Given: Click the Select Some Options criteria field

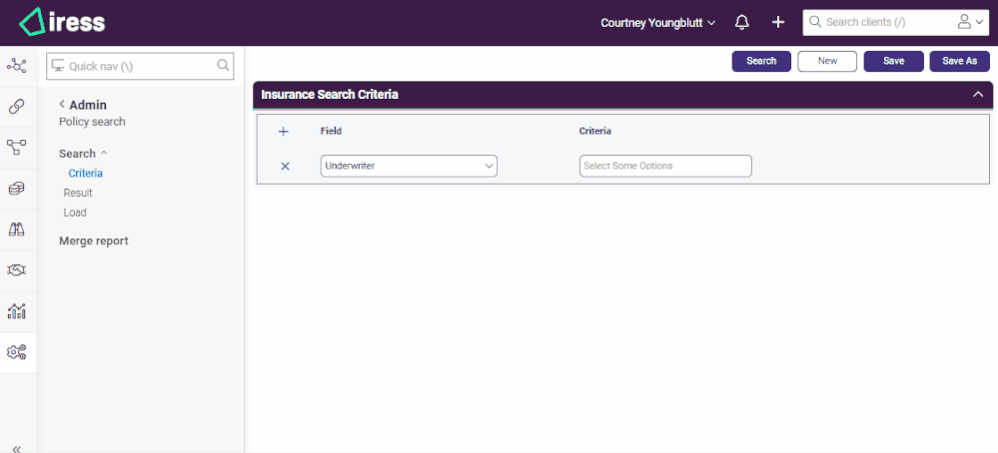Looking at the screenshot, I should (x=665, y=166).
